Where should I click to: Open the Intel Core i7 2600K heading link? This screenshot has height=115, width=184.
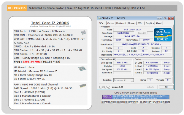pos(50,23)
